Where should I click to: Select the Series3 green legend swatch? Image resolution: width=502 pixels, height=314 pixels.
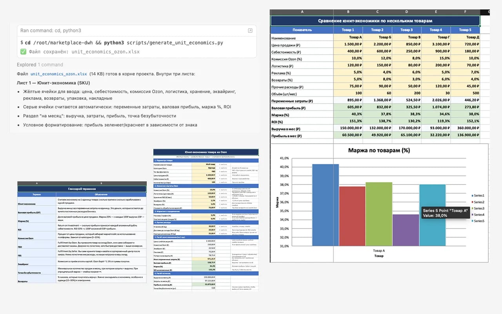tap(472, 208)
